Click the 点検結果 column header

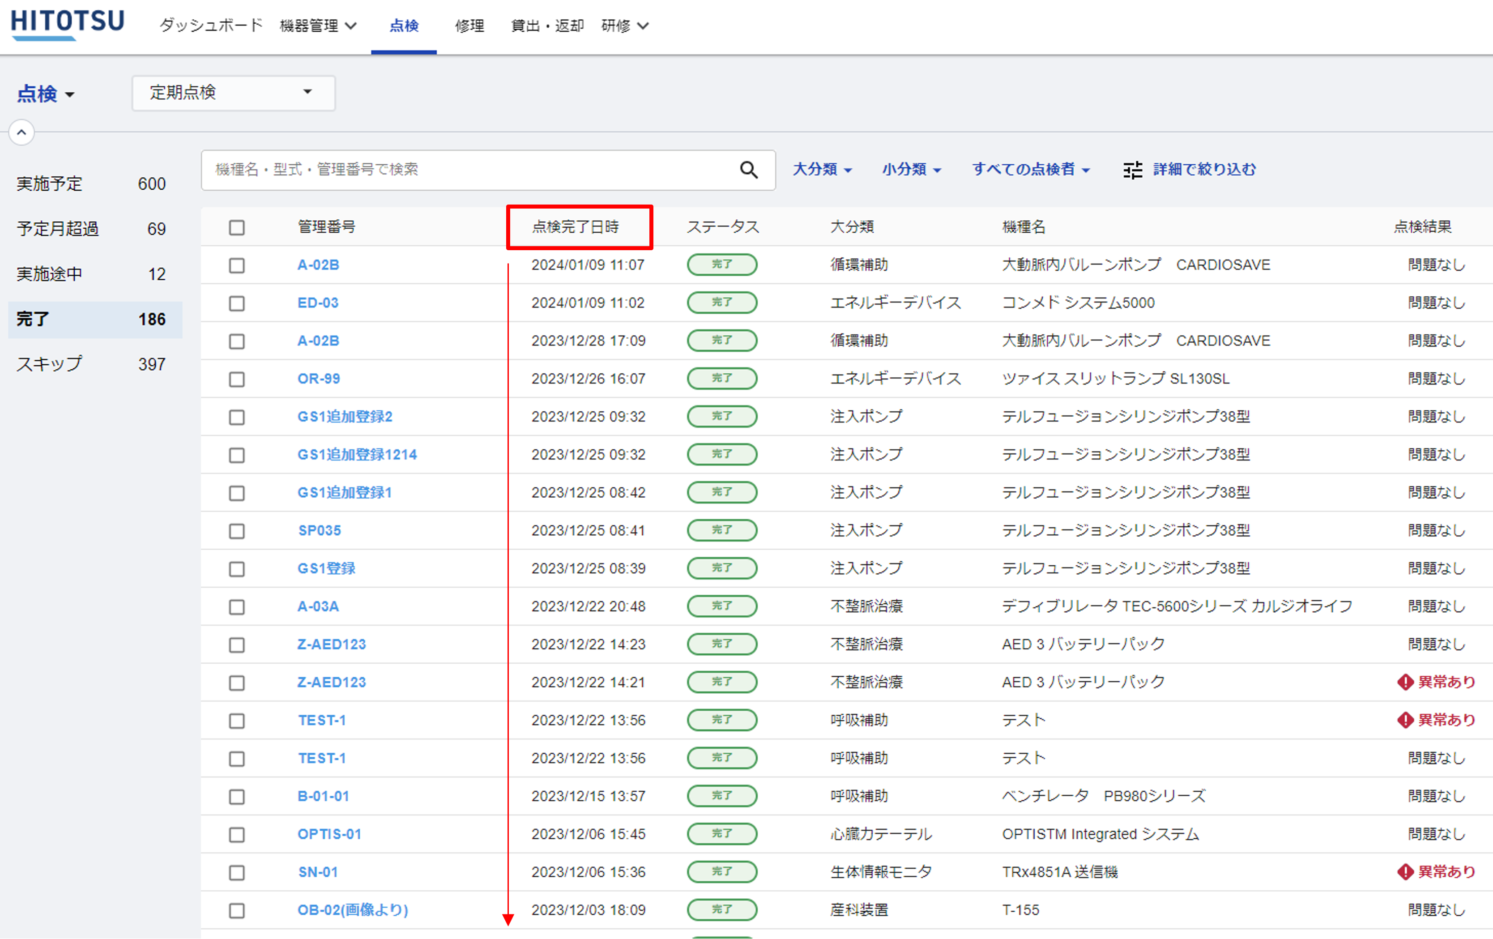[x=1423, y=227]
